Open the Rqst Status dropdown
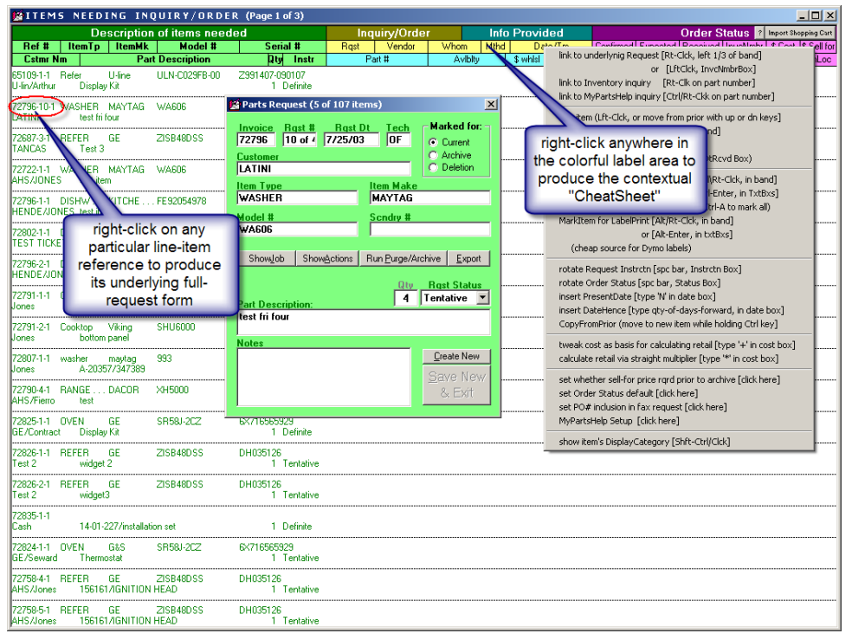Image resolution: width=852 pixels, height=640 pixels. click(482, 298)
